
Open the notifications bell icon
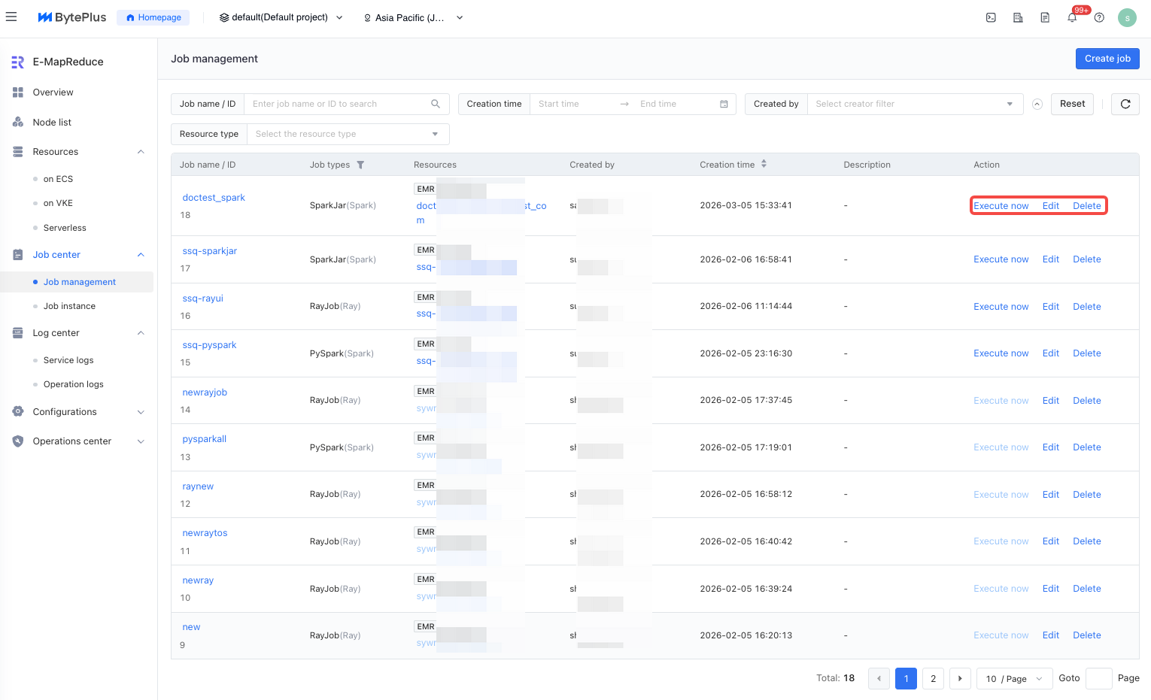coord(1072,18)
